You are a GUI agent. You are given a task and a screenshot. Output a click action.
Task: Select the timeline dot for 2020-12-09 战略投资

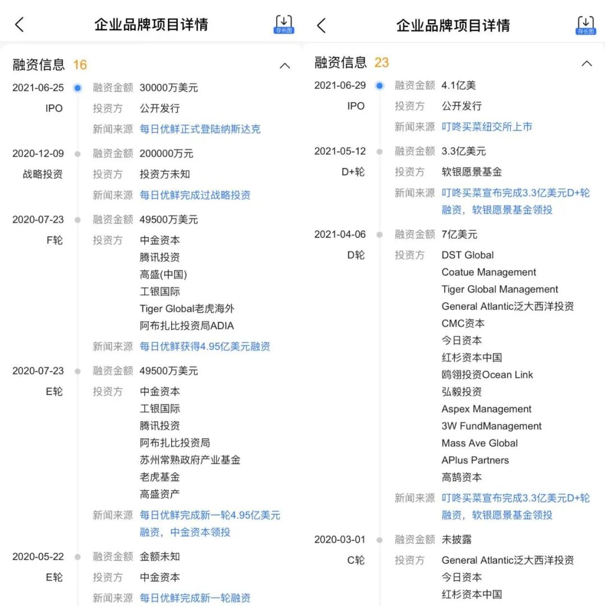click(77, 154)
